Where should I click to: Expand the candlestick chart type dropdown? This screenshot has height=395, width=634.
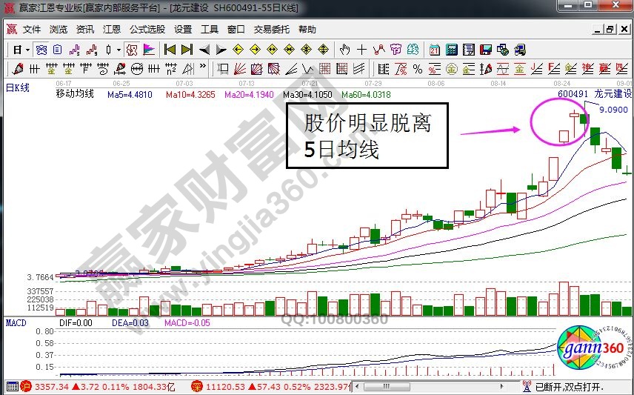click(119, 50)
